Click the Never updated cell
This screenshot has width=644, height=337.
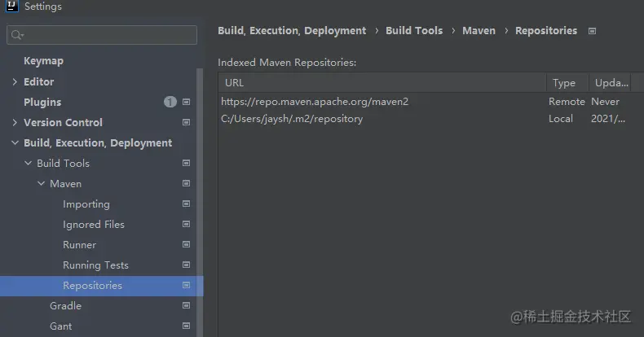pyautogui.click(x=605, y=102)
